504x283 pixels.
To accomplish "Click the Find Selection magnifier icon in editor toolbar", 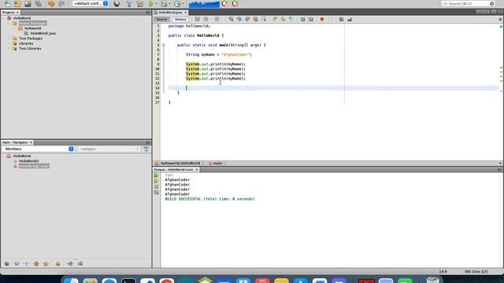I will click(x=231, y=19).
